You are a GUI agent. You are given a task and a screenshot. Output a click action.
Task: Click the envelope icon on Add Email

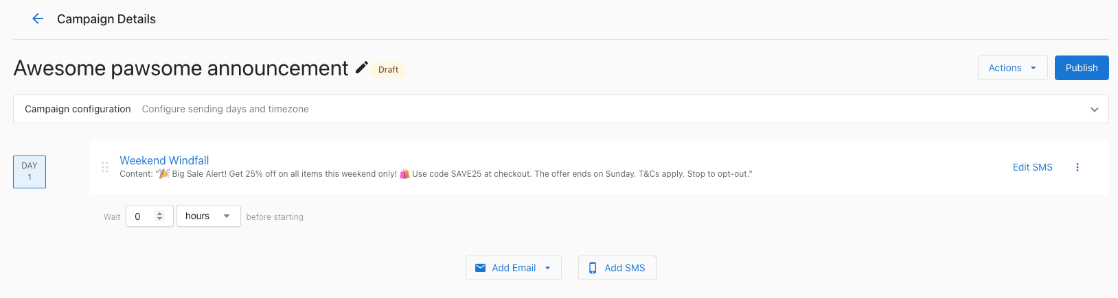481,268
